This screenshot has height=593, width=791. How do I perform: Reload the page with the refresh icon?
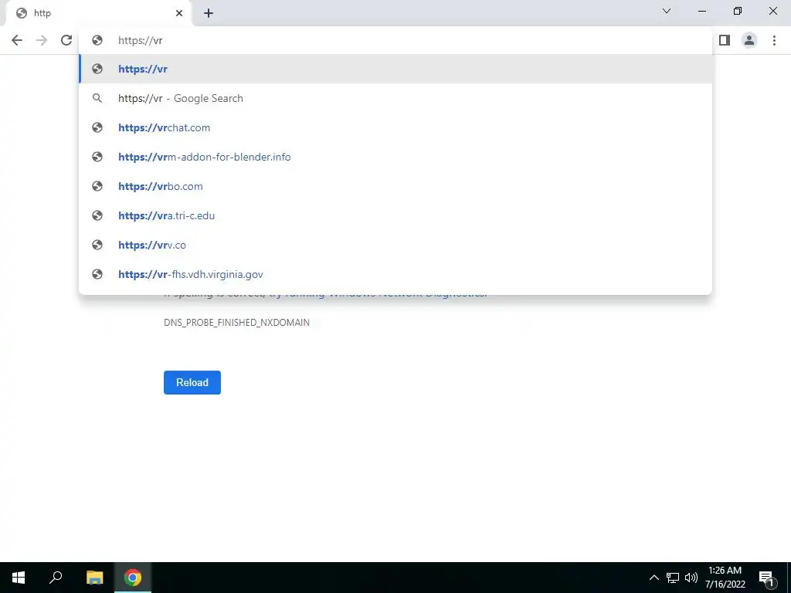coord(66,40)
